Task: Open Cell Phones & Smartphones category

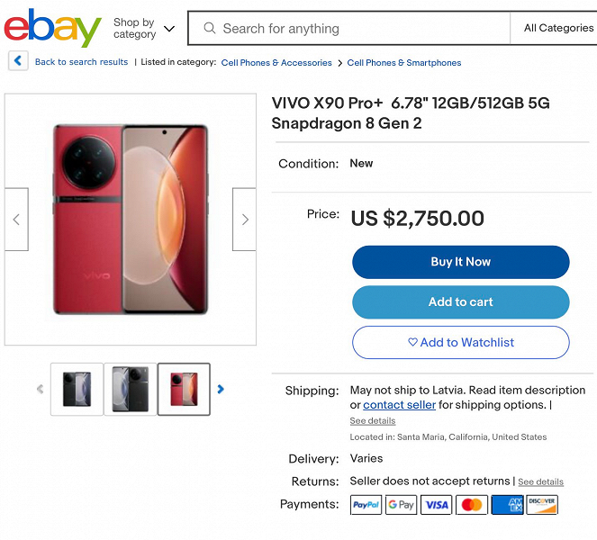Action: [404, 63]
